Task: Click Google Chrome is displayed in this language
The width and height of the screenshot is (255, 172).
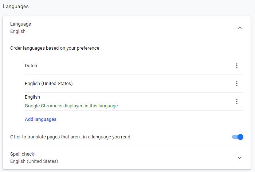Action: pos(71,106)
